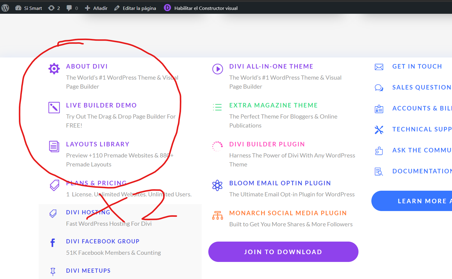
Task: Click the pushpin icon beside Divi Meetups
Action: tap(53, 272)
